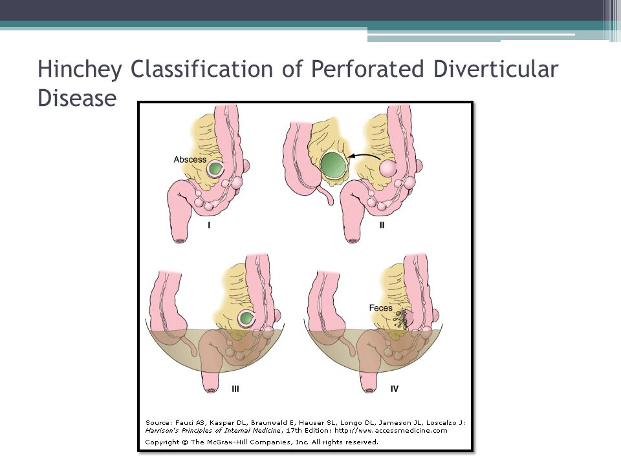Click the green abscess in stage I illustration

pyautogui.click(x=215, y=169)
